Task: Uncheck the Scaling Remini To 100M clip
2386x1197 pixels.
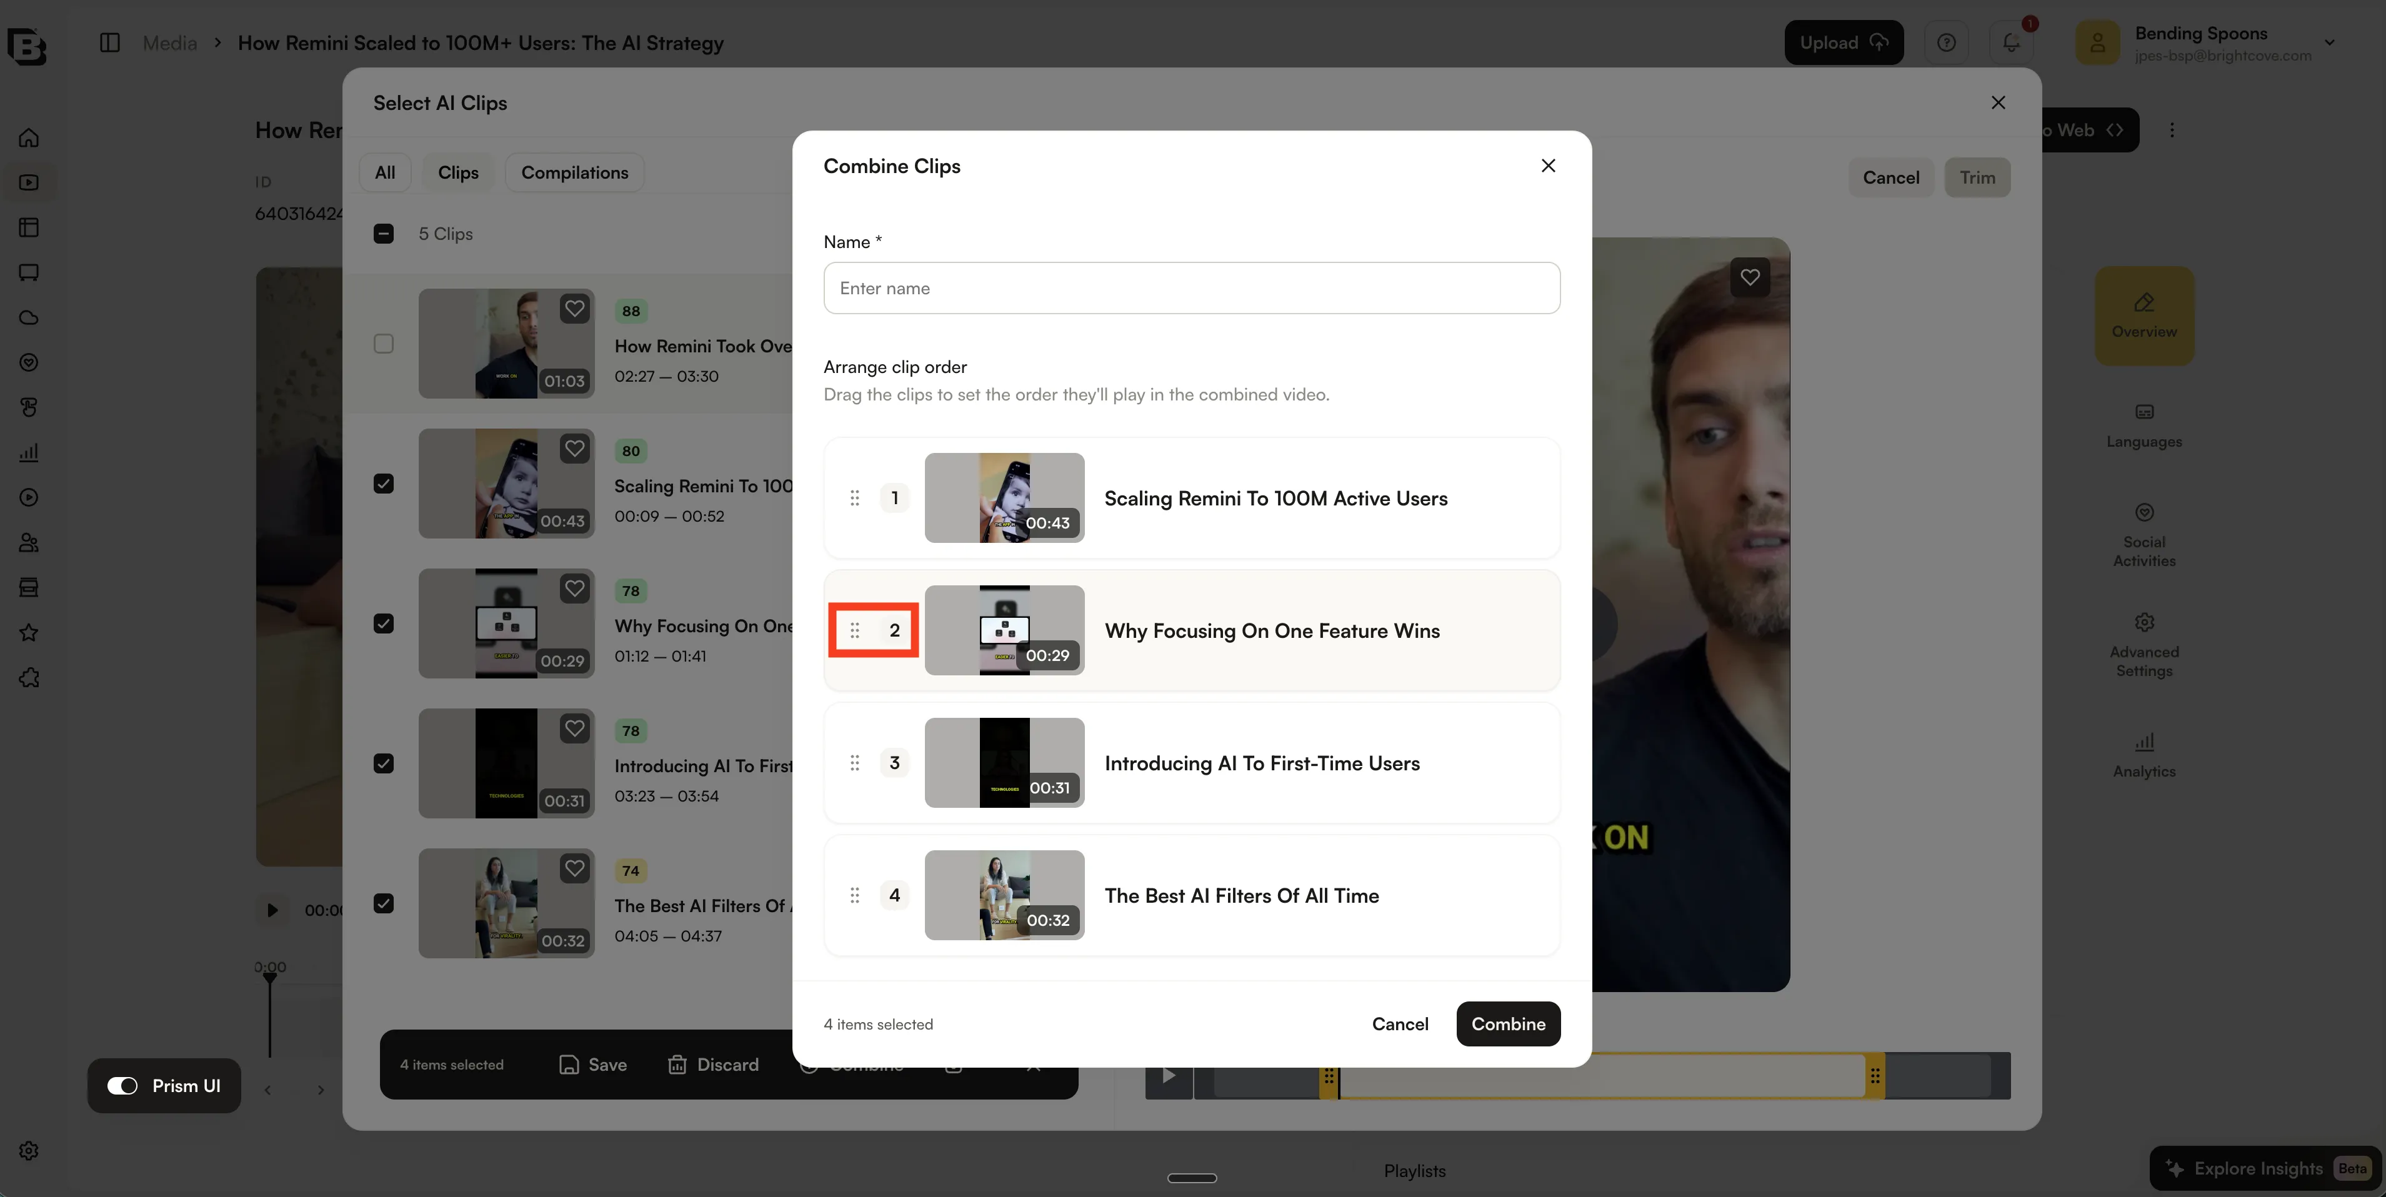Action: tap(384, 484)
